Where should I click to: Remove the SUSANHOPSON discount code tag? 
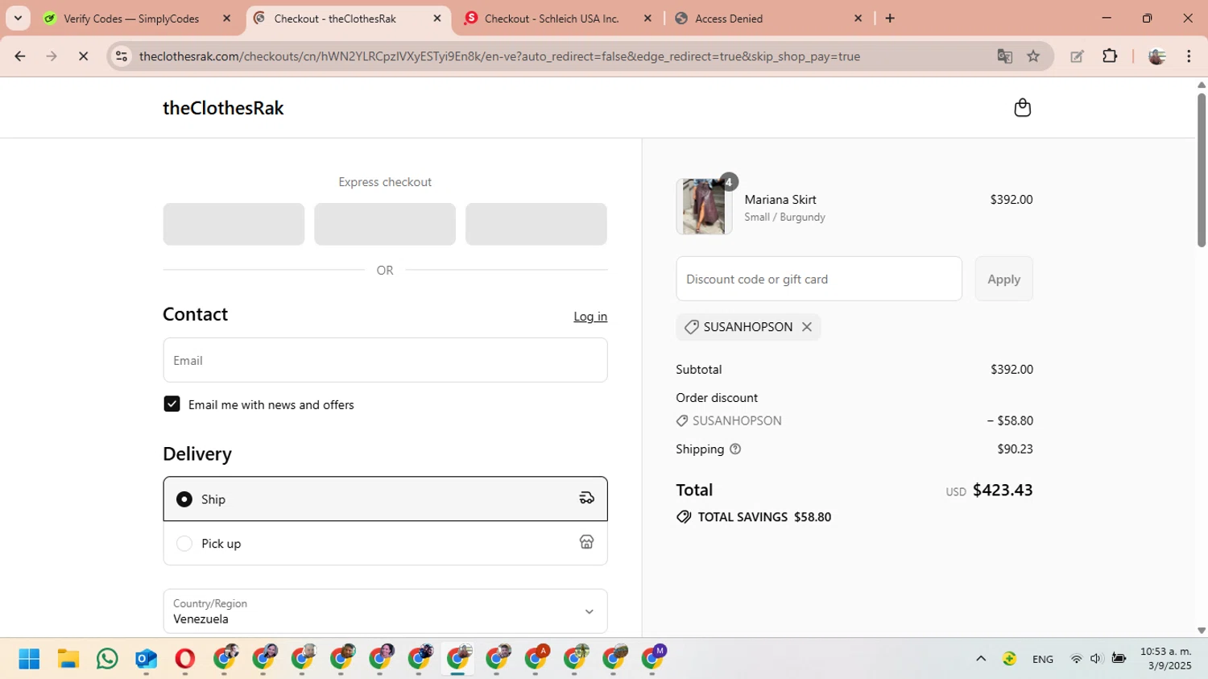[x=806, y=327]
